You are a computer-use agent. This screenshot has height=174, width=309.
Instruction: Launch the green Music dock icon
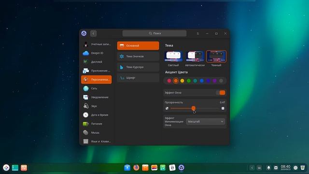click(163, 168)
